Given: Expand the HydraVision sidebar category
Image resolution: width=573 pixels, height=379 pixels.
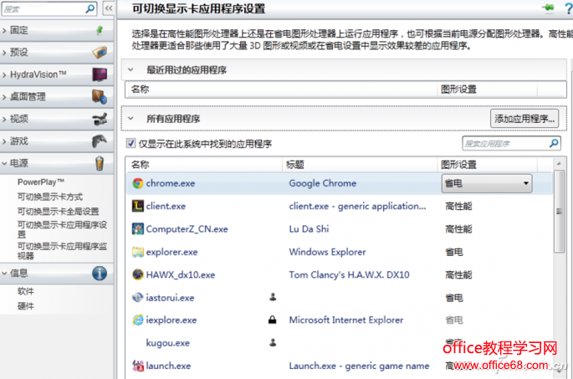Looking at the screenshot, I should (4, 75).
